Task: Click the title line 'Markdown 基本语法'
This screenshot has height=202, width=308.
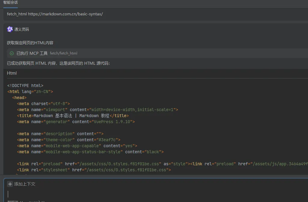Action: 73,116
